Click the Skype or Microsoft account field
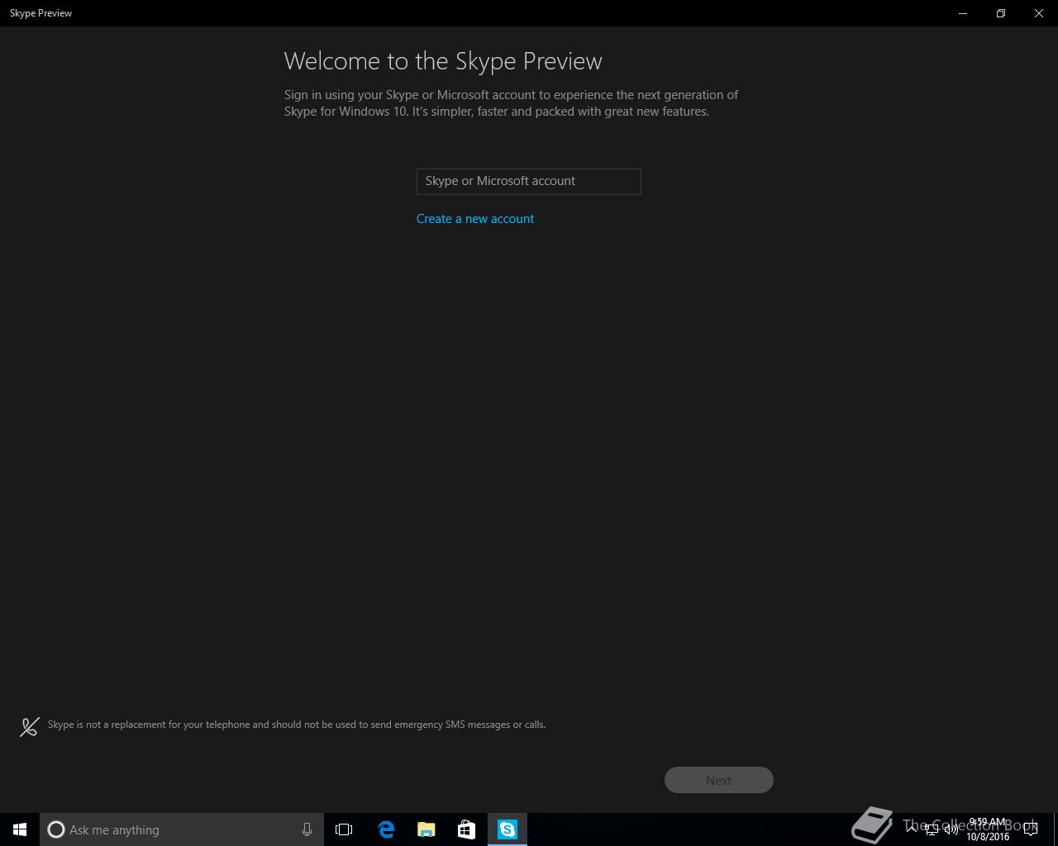 click(x=528, y=181)
